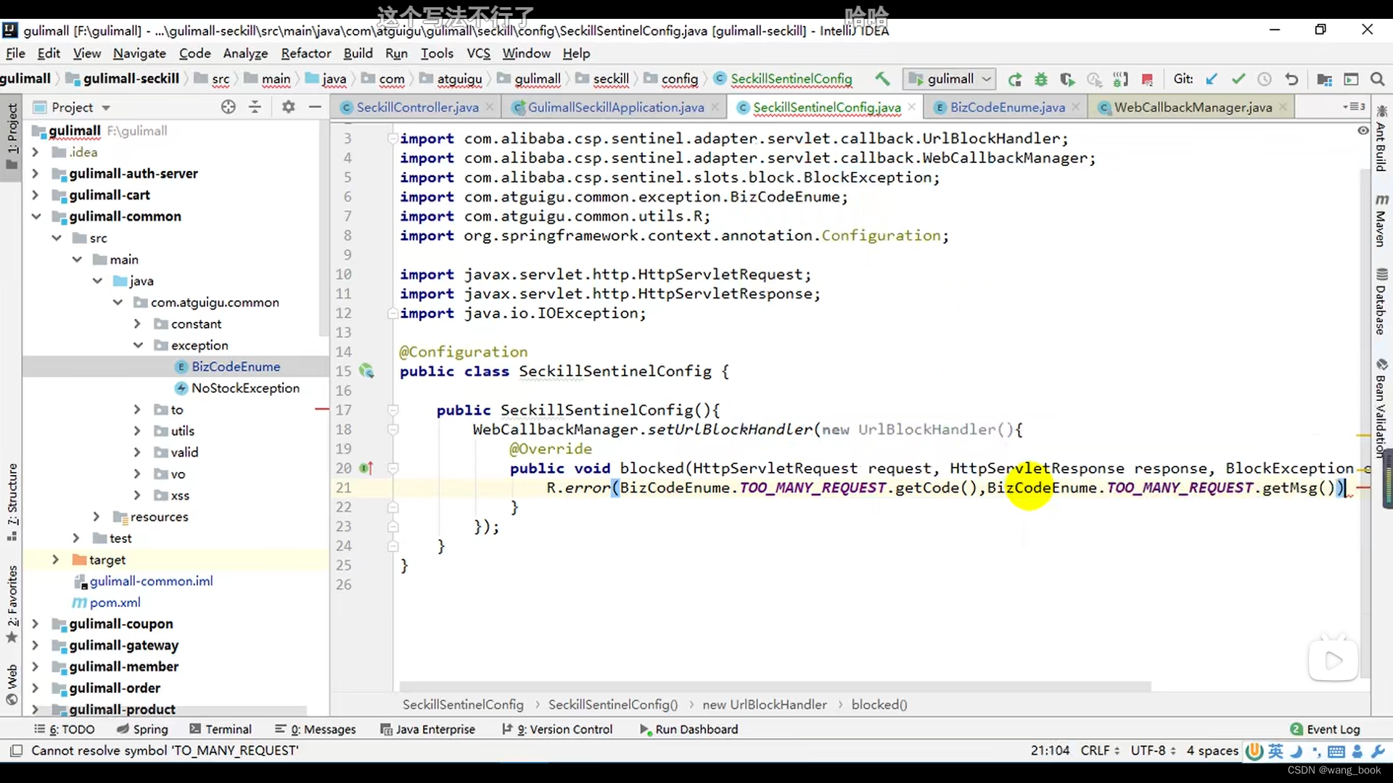Screen dimensions: 1393x783
Task: Click the Git commit icon in toolbar
Action: click(x=1237, y=78)
